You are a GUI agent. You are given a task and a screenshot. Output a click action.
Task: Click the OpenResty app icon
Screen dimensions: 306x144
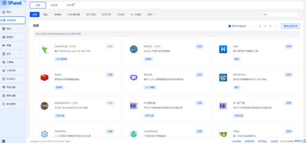44,49
